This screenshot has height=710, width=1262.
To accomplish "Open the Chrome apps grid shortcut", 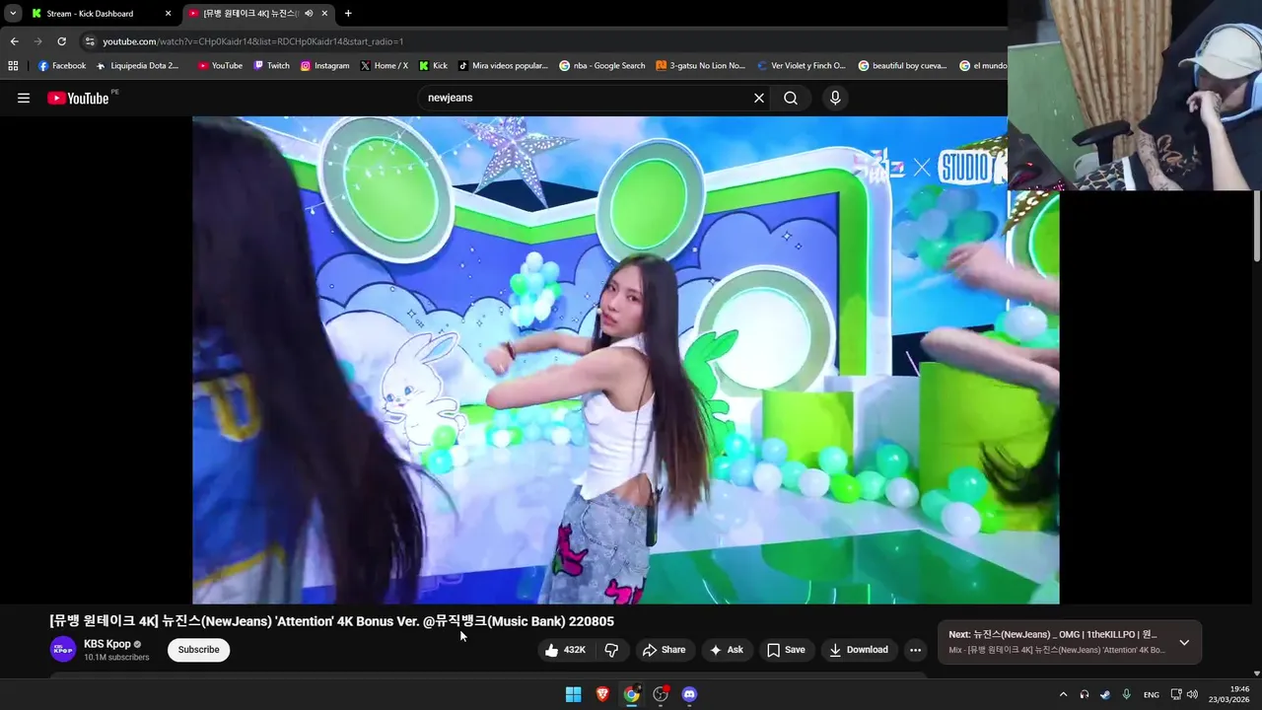I will [x=13, y=66].
